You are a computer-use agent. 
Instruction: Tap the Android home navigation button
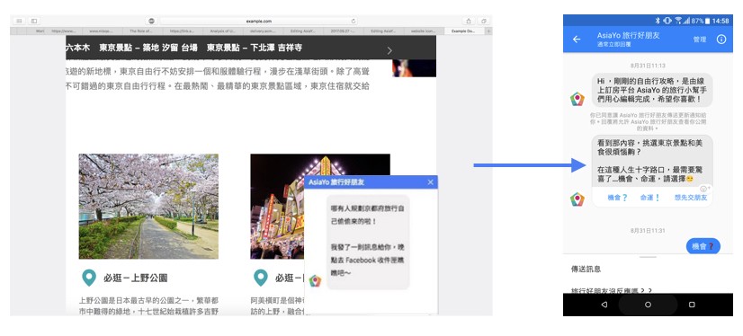pyautogui.click(x=648, y=305)
